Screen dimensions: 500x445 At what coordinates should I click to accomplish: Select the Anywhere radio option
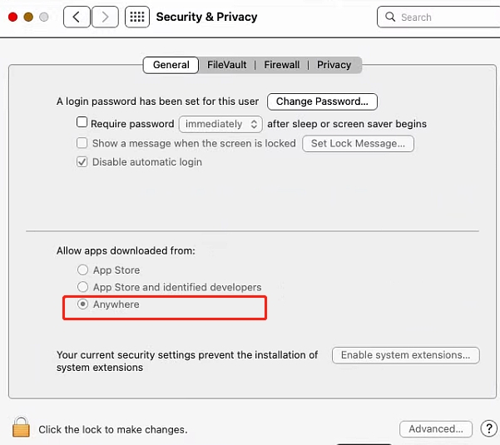coord(82,304)
